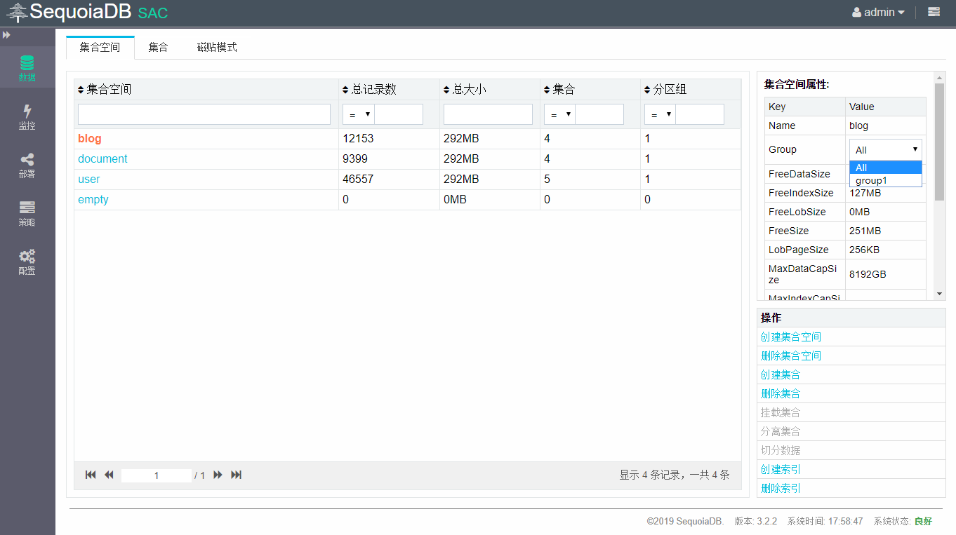The height and width of the screenshot is (535, 956).
Task: Click 创建集合空间 operation
Action: pyautogui.click(x=791, y=337)
